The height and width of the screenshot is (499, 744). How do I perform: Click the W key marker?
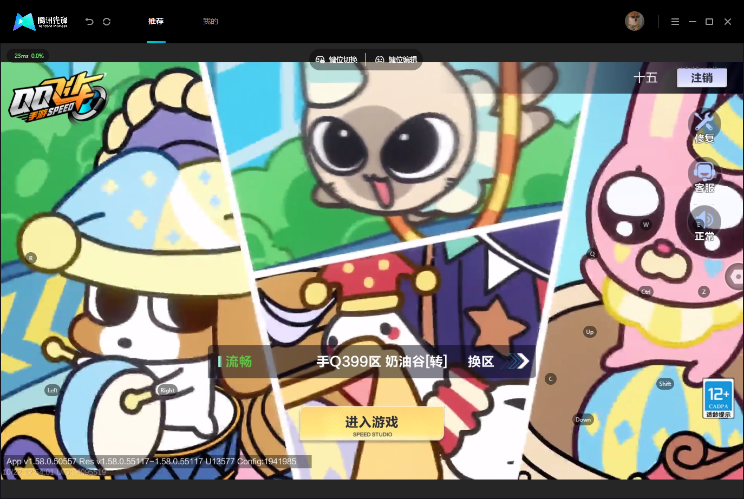(645, 225)
